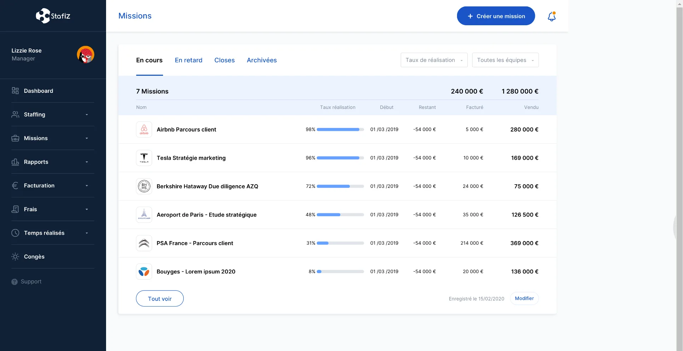This screenshot has height=351, width=683.
Task: Open Berkshire Hataway Due diligence AZQ
Action: coord(207,186)
